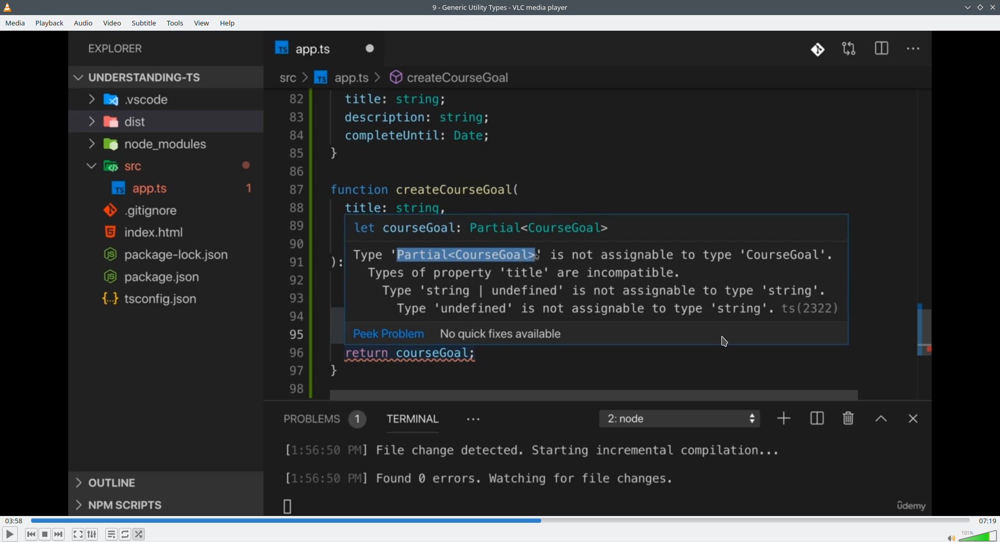Click app.ts file in explorer
The image size is (1000, 542).
tap(149, 188)
